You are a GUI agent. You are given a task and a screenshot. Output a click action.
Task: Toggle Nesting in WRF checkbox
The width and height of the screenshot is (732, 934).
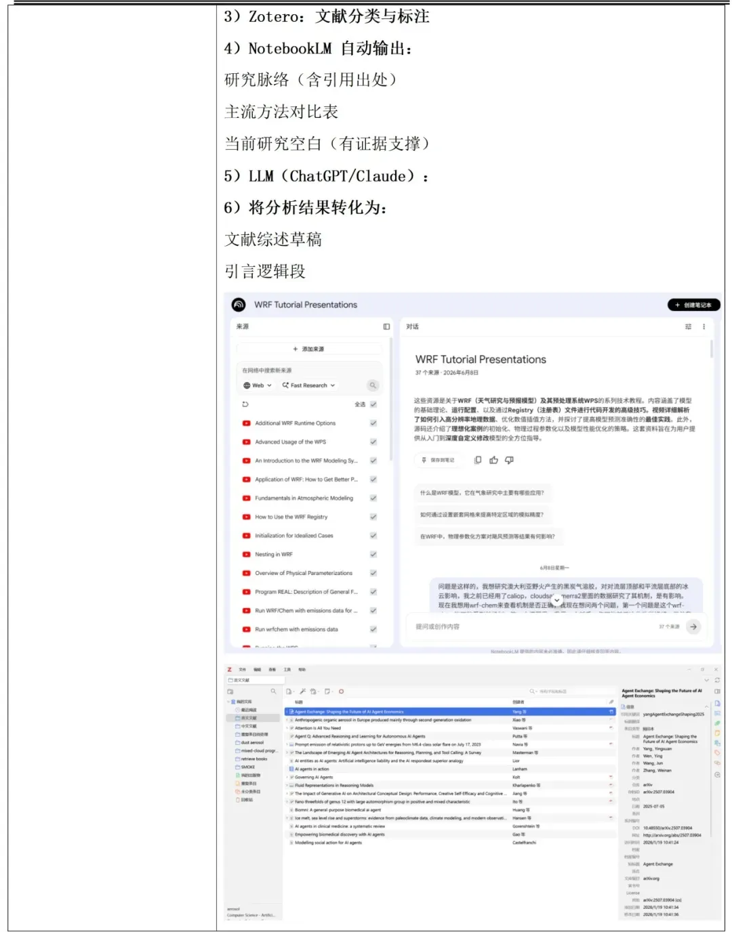point(373,554)
